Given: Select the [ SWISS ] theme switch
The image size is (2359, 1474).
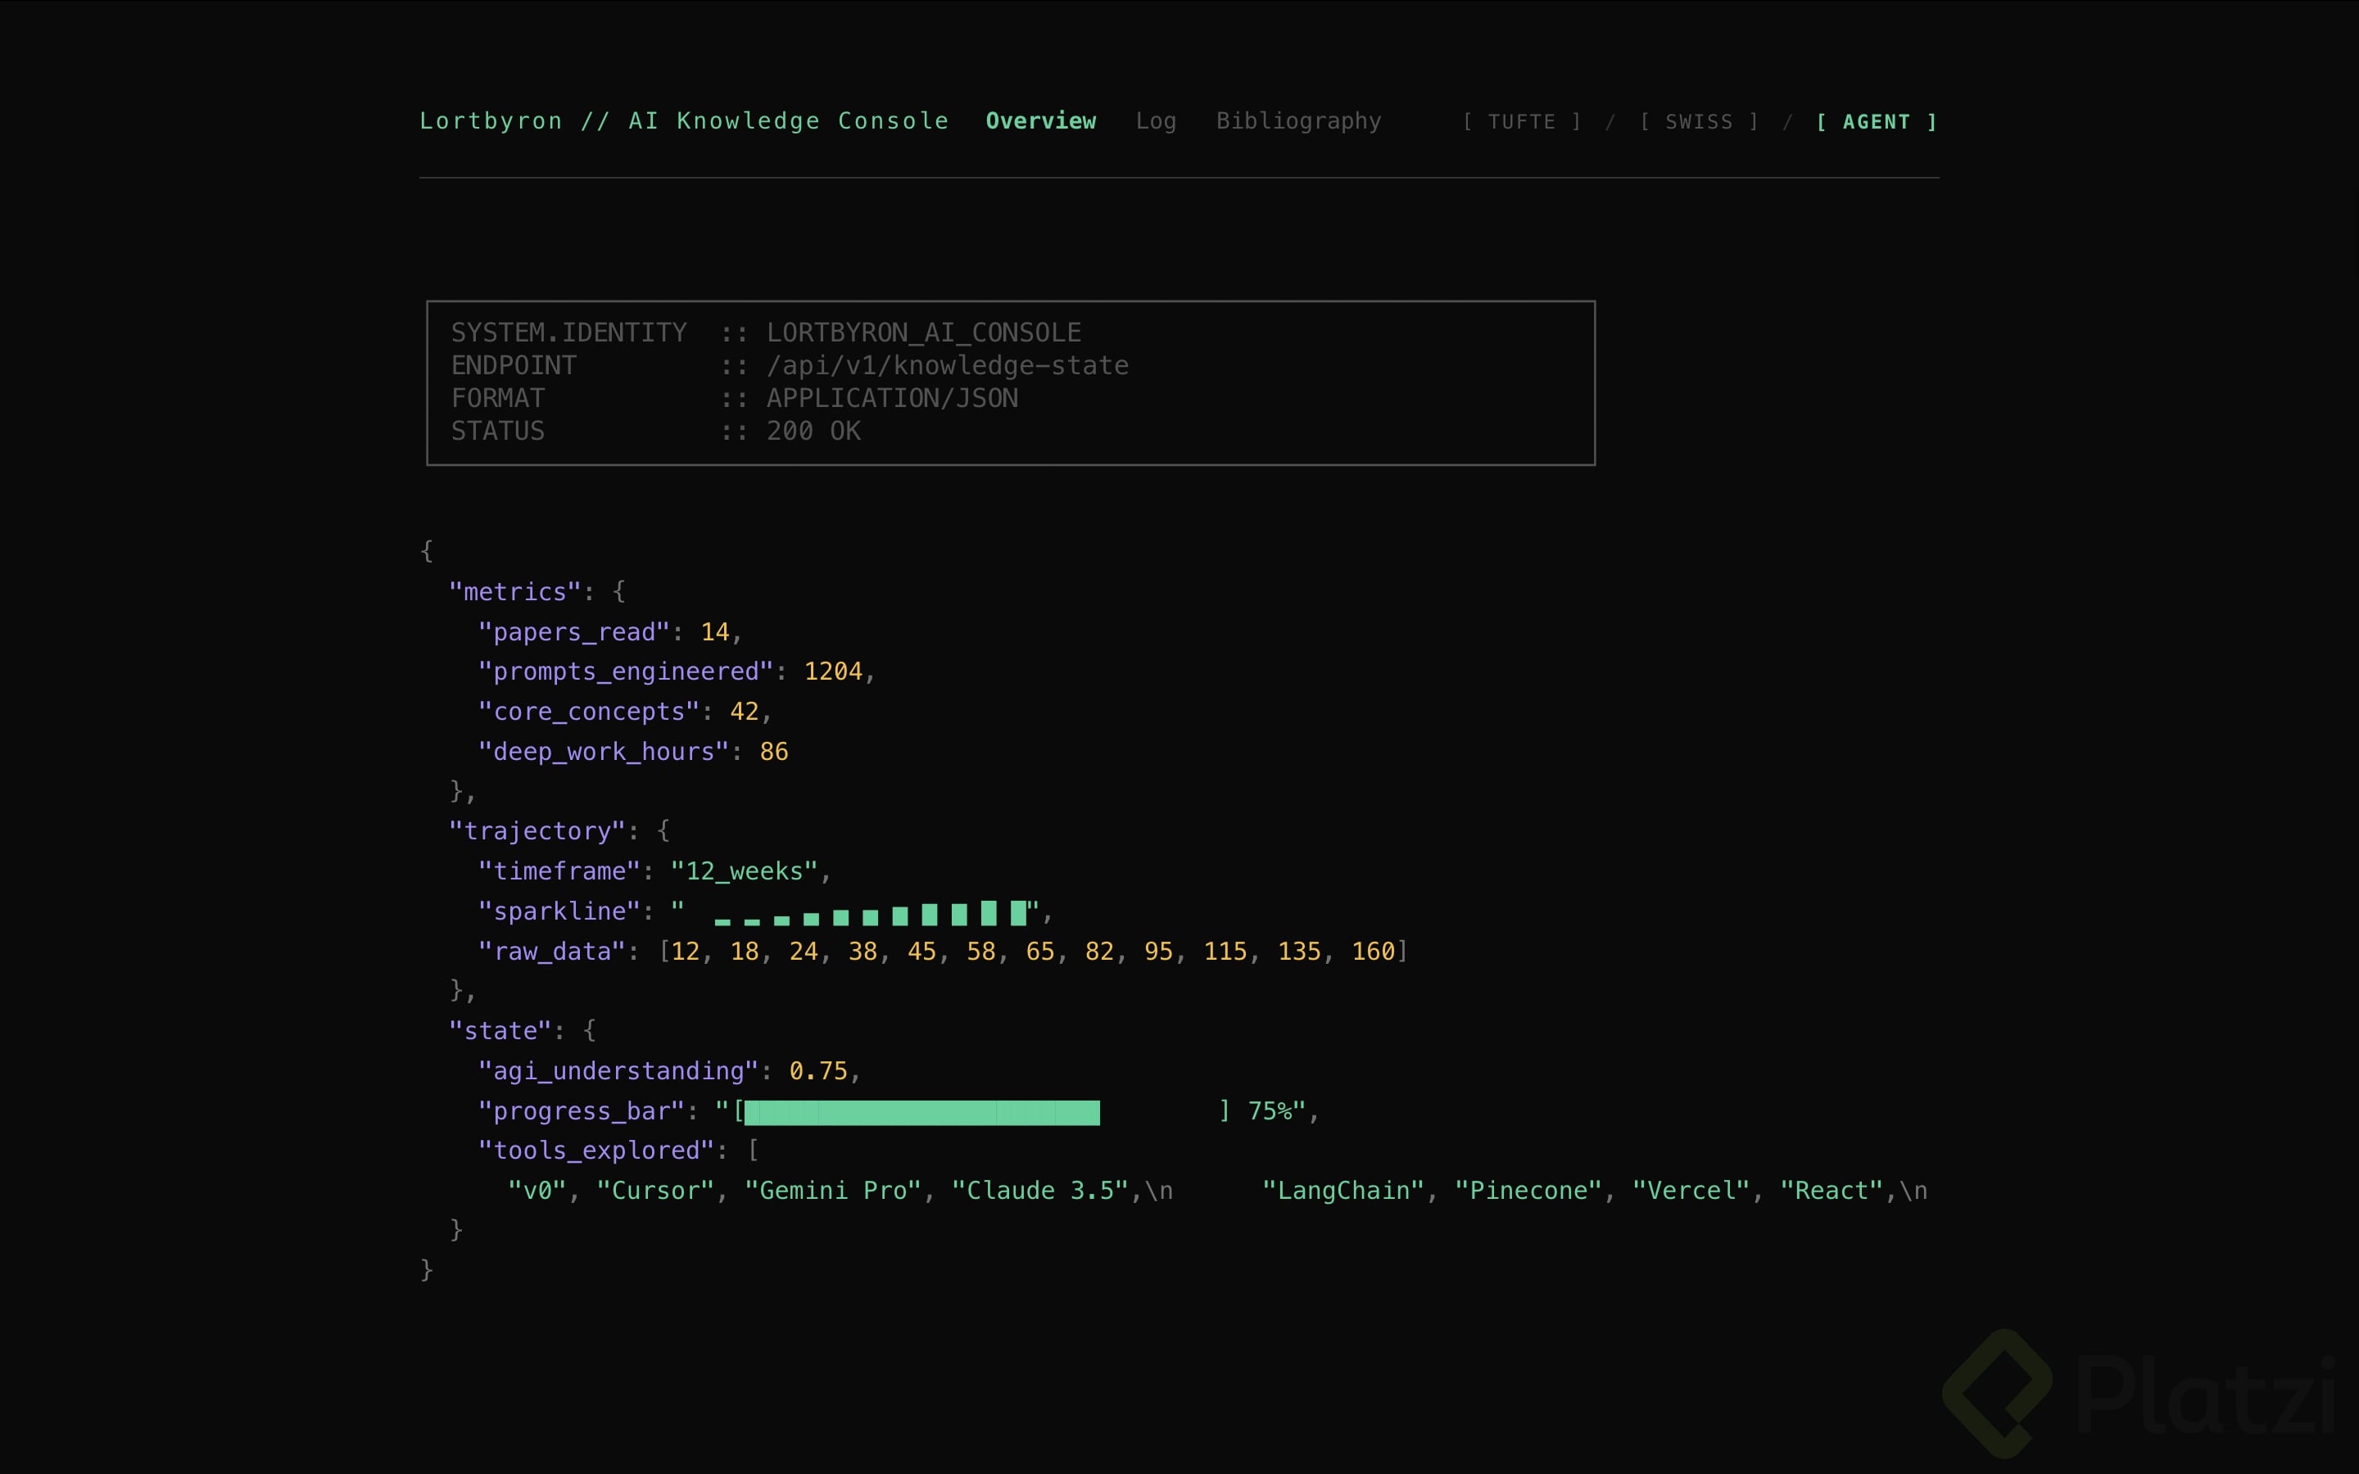Looking at the screenshot, I should coord(1697,121).
